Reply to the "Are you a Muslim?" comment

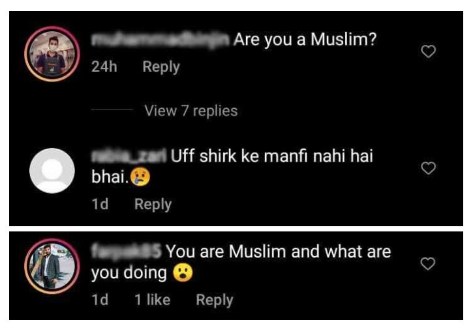(x=161, y=67)
